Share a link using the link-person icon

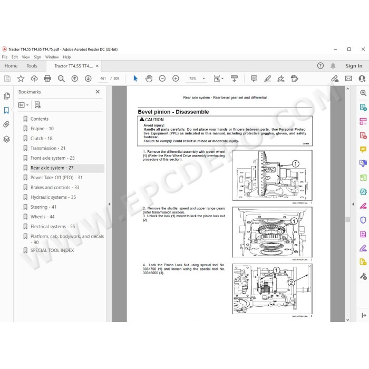pos(335,79)
